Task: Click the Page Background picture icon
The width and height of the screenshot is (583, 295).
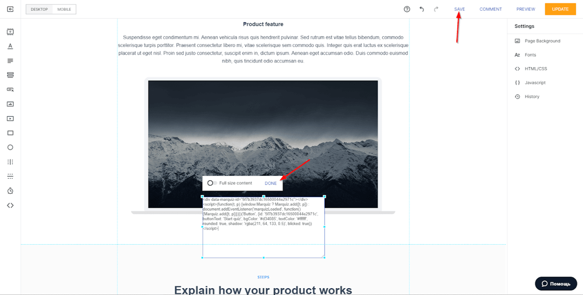Action: 517,41
